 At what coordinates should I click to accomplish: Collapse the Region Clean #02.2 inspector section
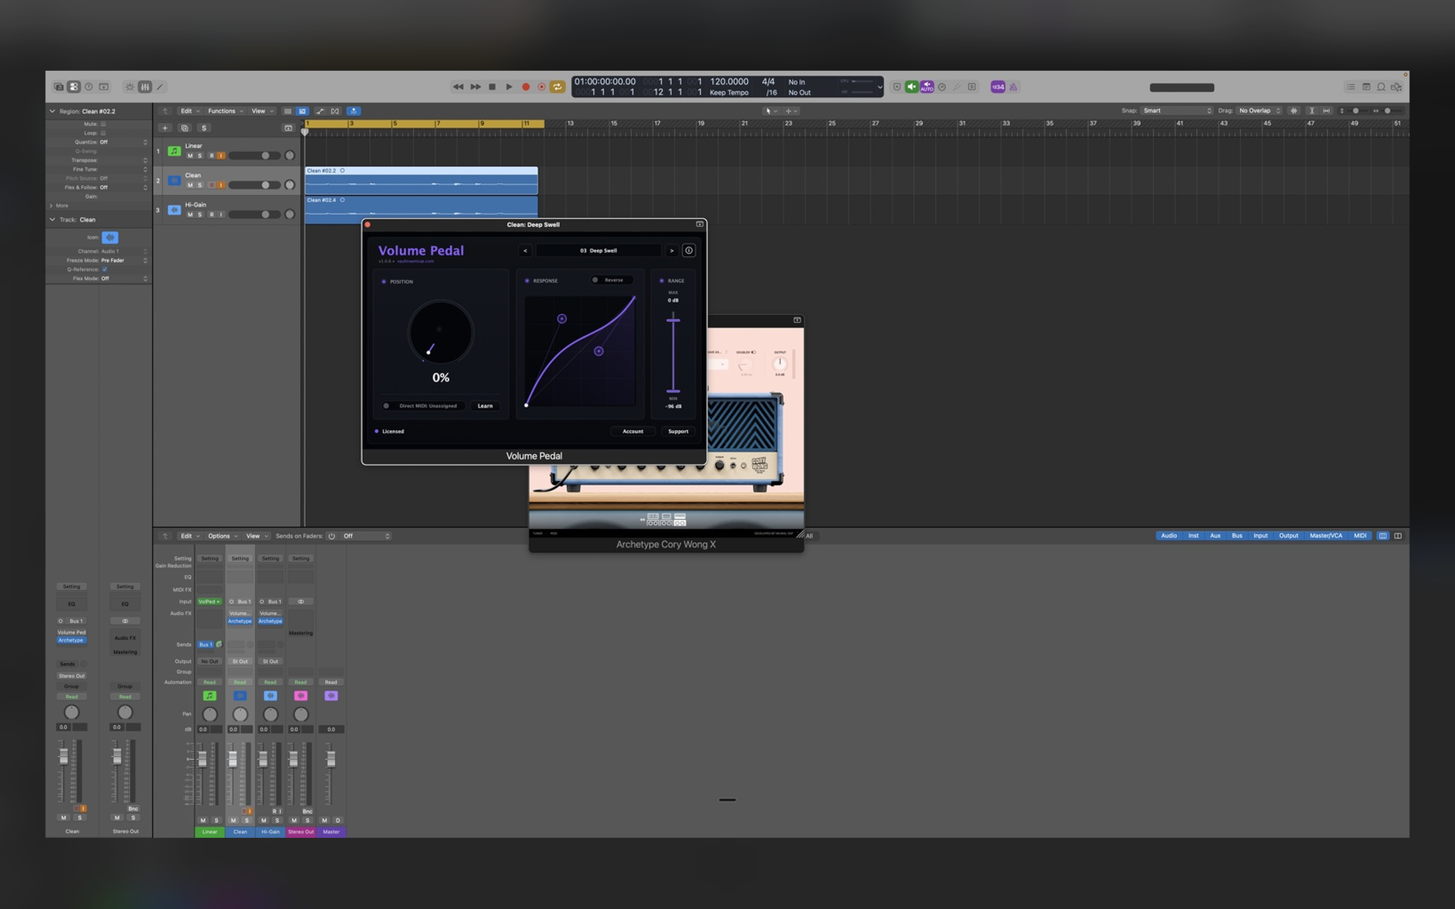click(x=53, y=111)
